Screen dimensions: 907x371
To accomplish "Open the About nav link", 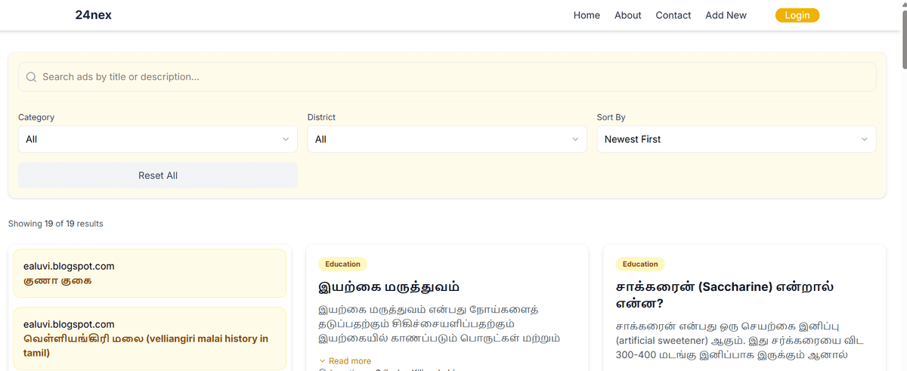I will point(627,15).
